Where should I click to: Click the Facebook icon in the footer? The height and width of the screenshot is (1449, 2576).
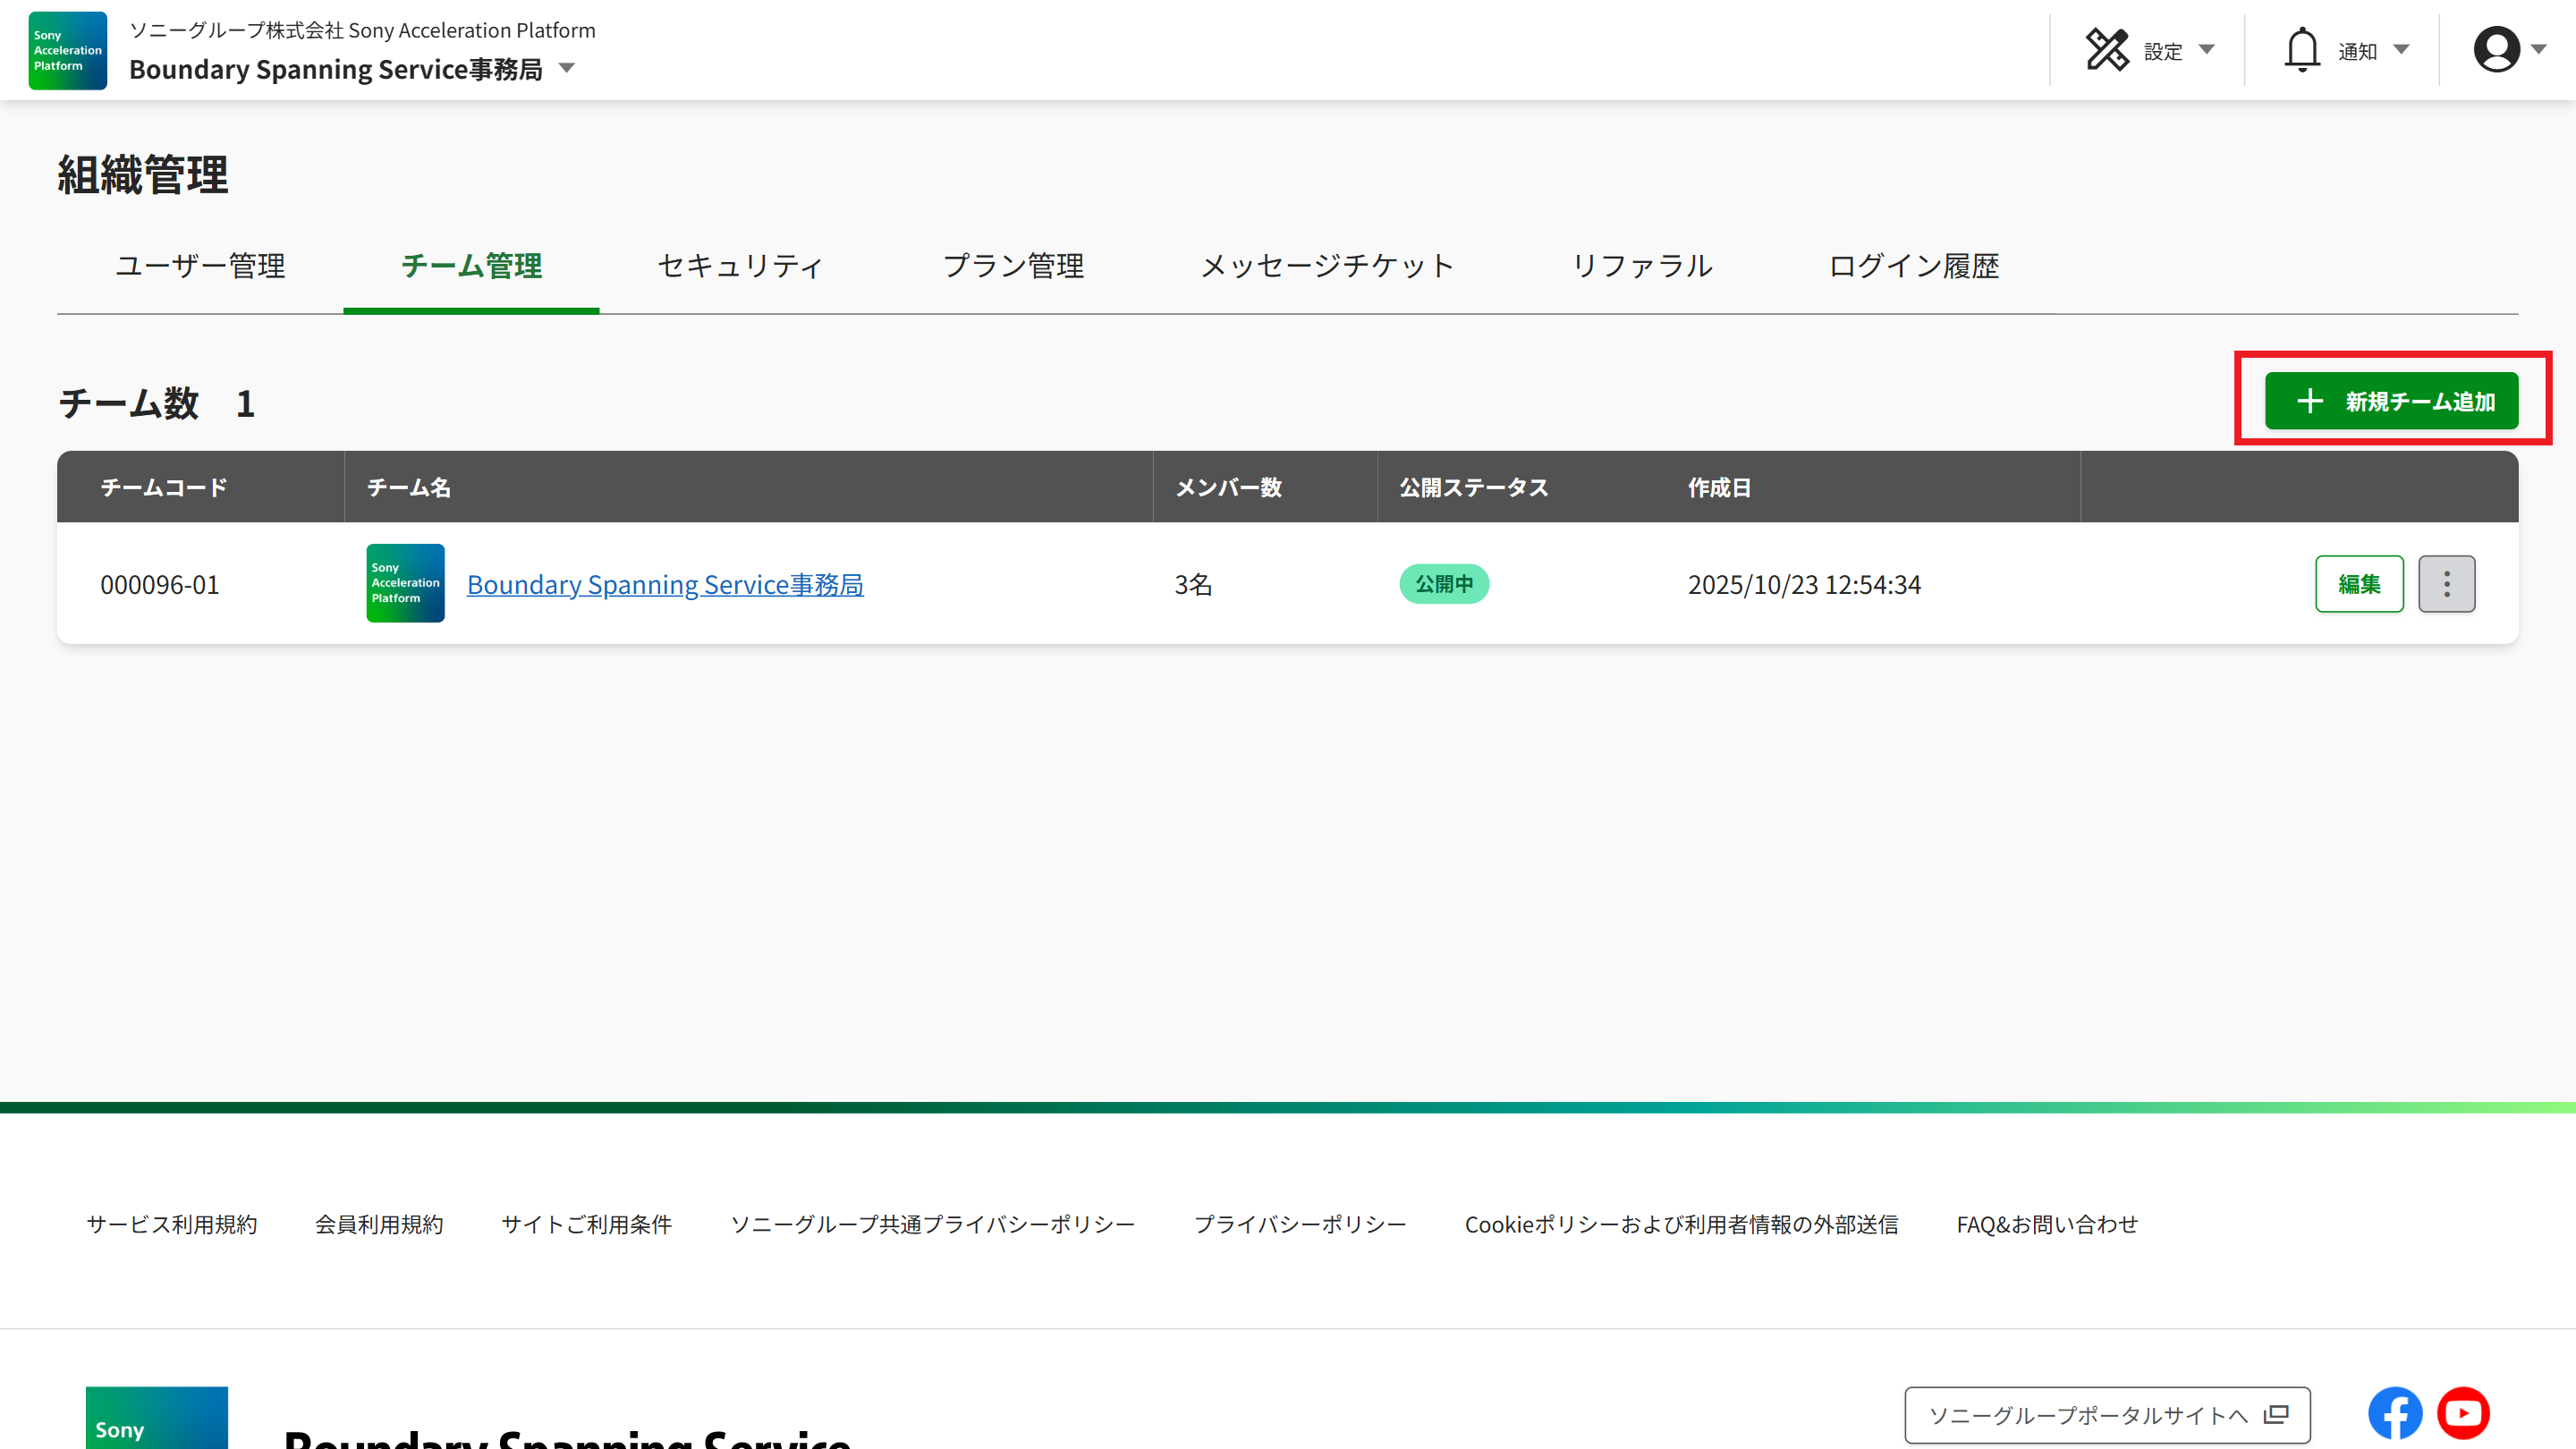coord(2395,1413)
